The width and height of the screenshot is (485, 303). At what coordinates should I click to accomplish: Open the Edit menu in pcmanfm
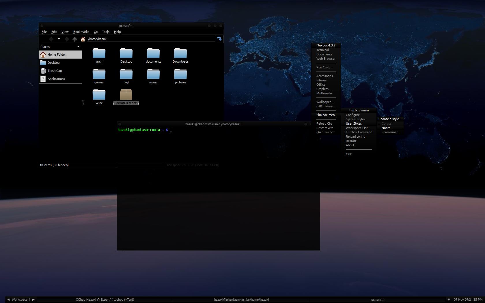54,32
